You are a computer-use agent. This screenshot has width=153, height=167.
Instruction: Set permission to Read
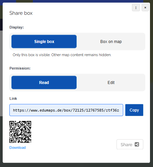click(44, 83)
